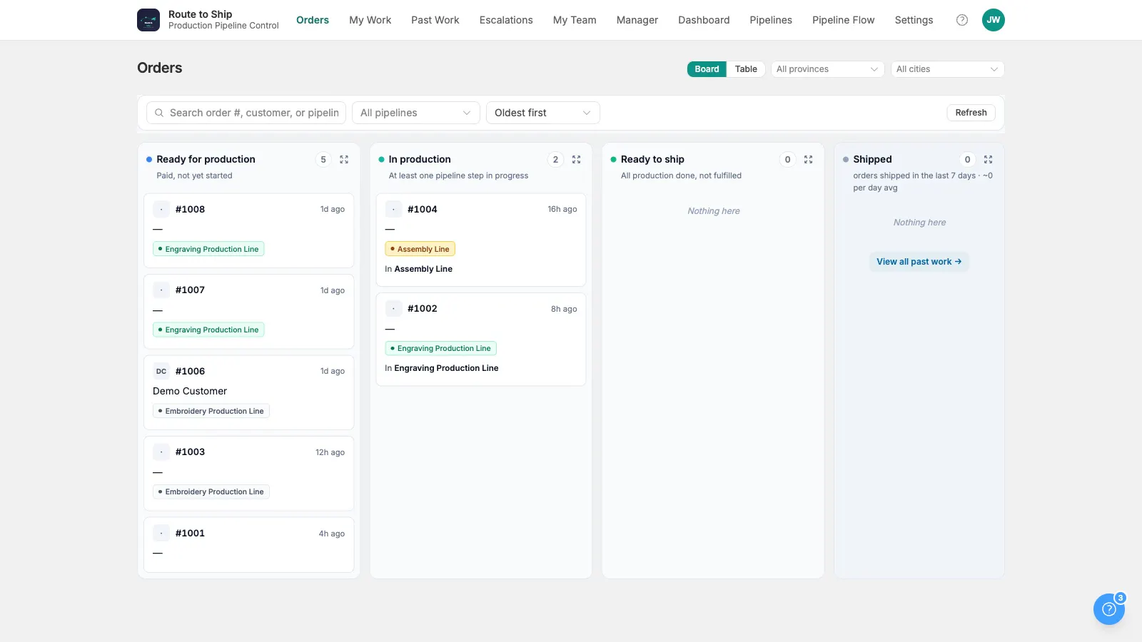Click the avatar placeholder on order #1002

point(393,309)
